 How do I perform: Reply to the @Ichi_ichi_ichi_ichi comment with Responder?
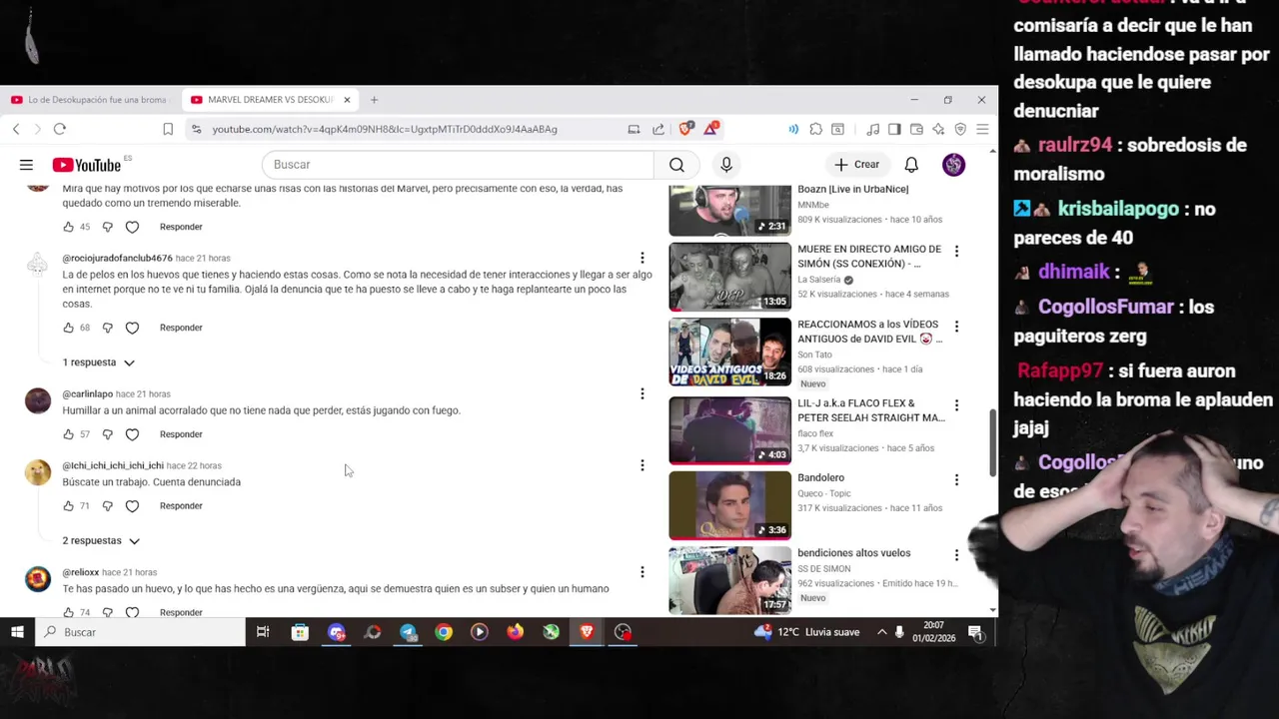[x=181, y=506]
